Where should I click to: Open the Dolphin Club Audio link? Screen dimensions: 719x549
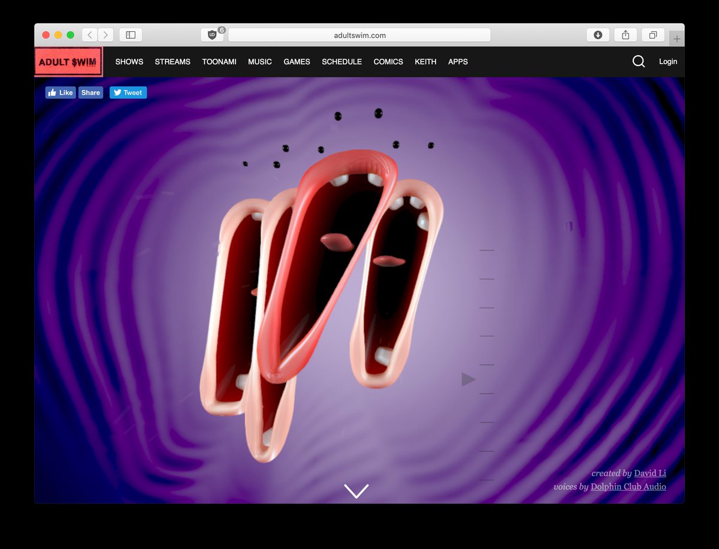tap(629, 487)
